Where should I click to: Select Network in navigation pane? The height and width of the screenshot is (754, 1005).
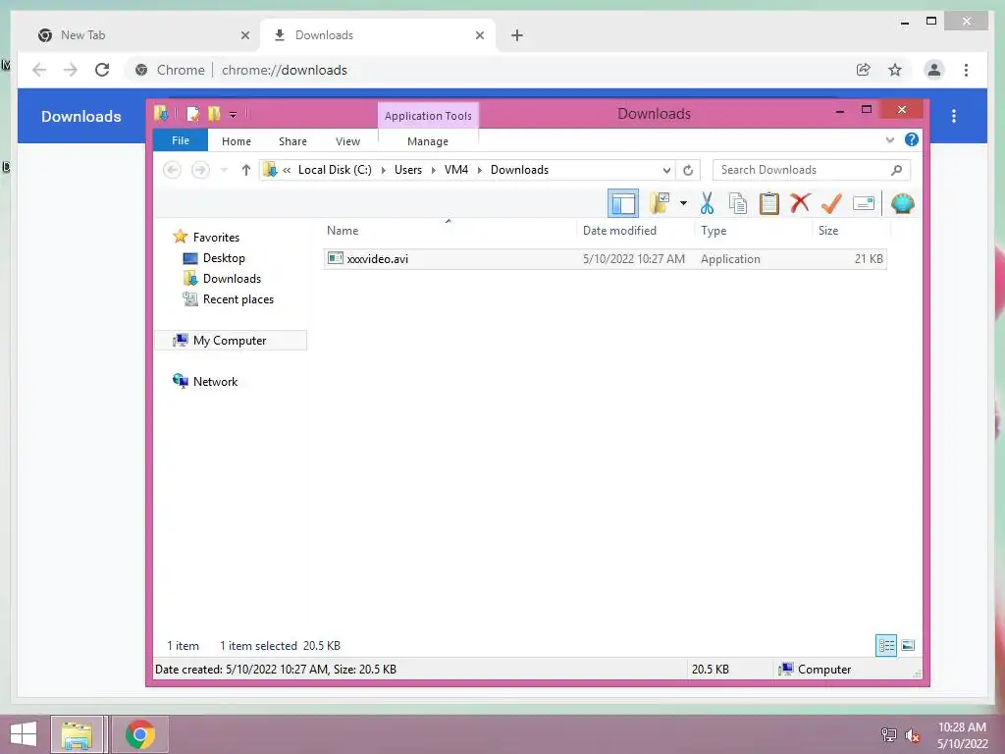(215, 382)
